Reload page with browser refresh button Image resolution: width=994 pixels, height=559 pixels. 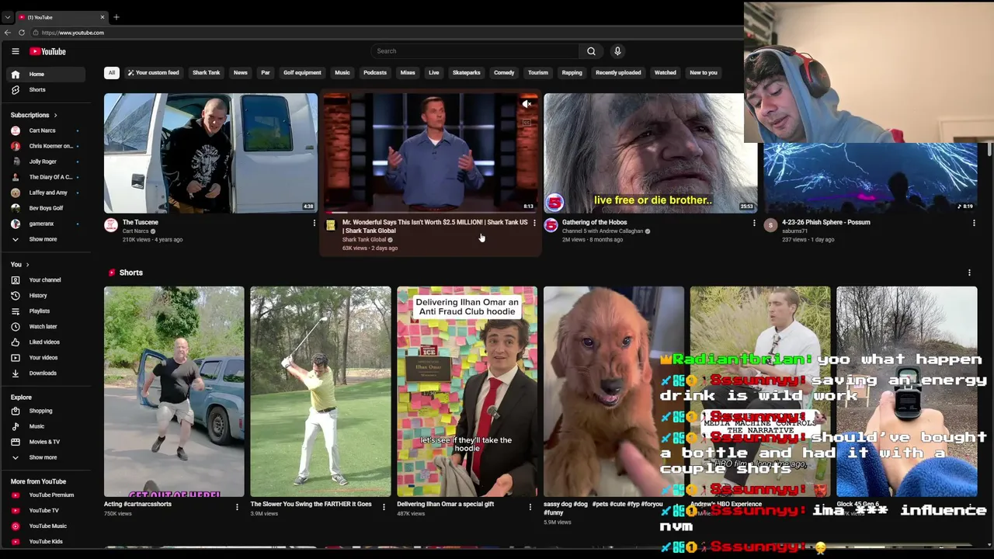coord(22,33)
